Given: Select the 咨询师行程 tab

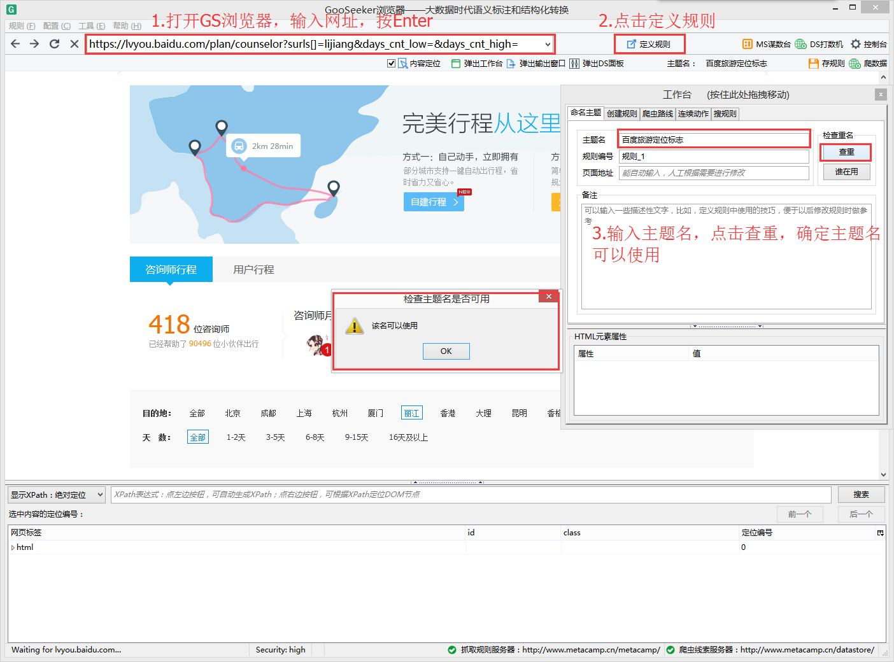Looking at the screenshot, I should [x=171, y=269].
